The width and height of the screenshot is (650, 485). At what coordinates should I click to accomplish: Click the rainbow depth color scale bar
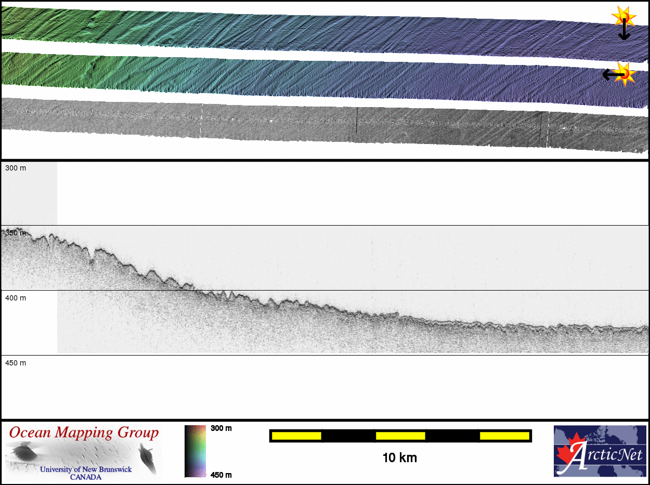click(195, 451)
